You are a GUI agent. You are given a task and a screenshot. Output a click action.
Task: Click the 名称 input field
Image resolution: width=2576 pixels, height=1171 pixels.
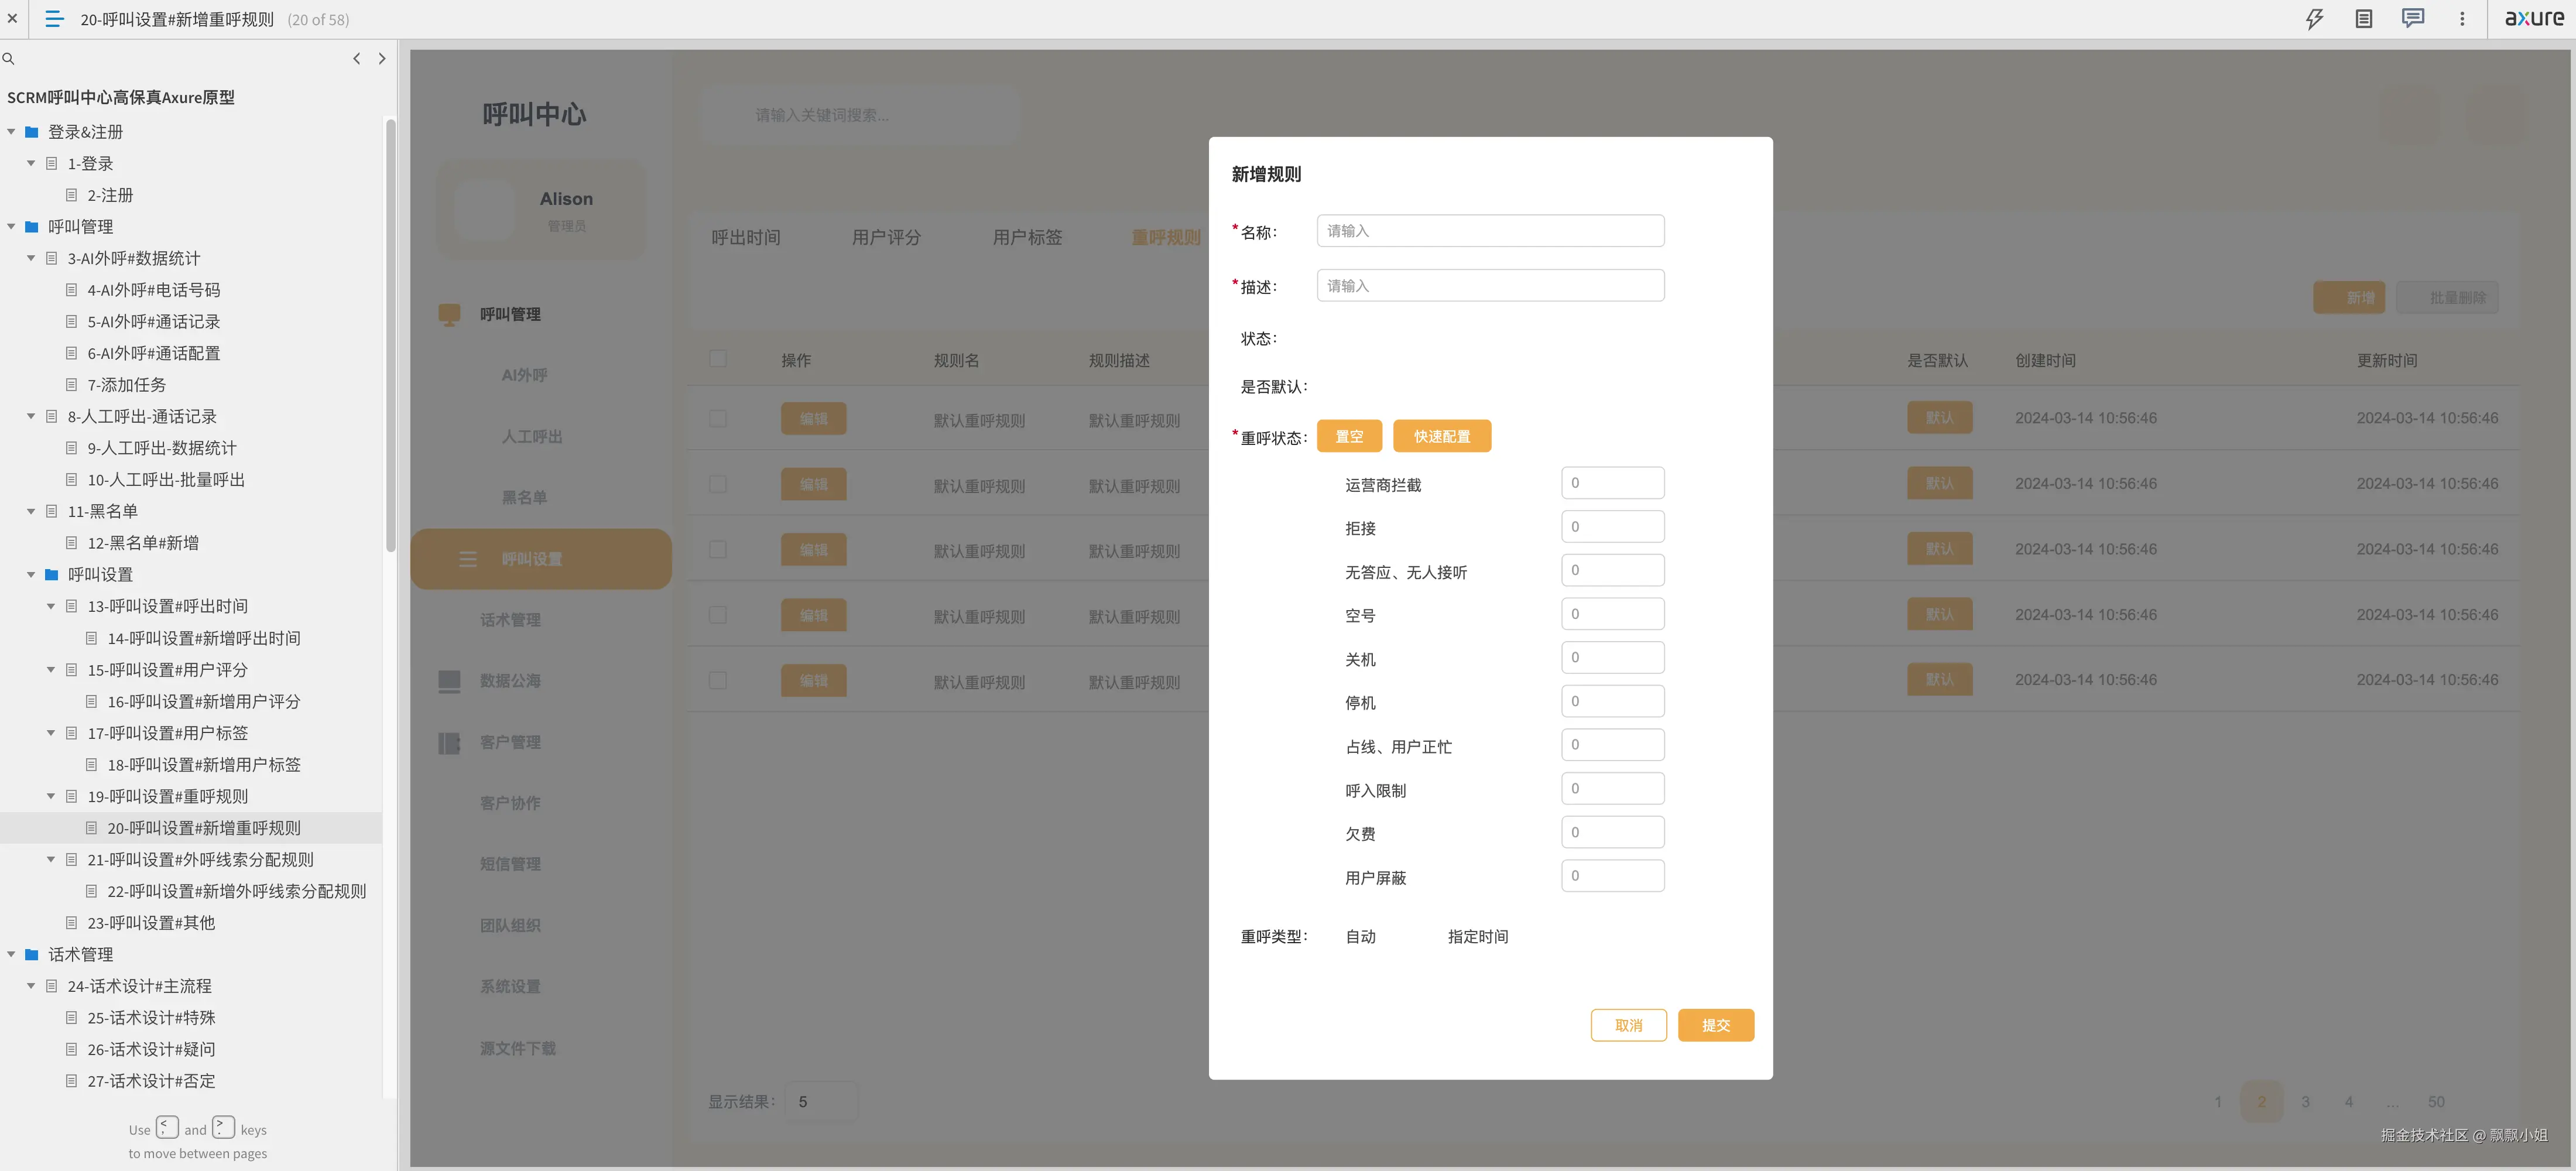point(1490,231)
